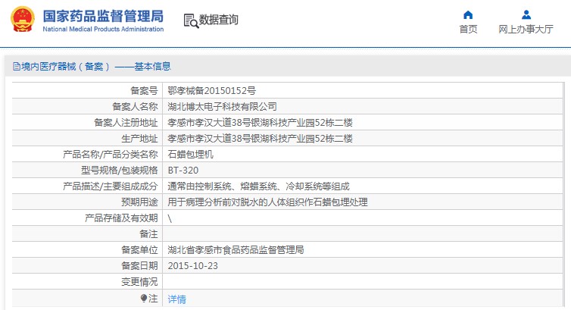This screenshot has height=310, width=571.
Task: Click the backslash value of 产品存储及有效期
Action: pyautogui.click(x=170, y=218)
